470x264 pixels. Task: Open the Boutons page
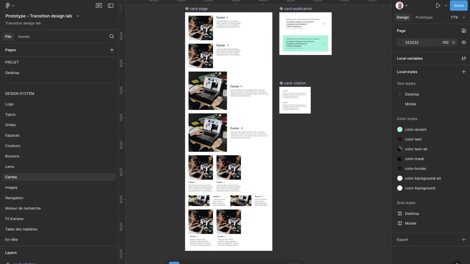12,156
